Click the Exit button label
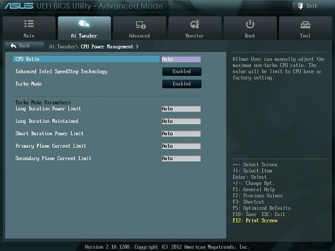 (x=311, y=6)
